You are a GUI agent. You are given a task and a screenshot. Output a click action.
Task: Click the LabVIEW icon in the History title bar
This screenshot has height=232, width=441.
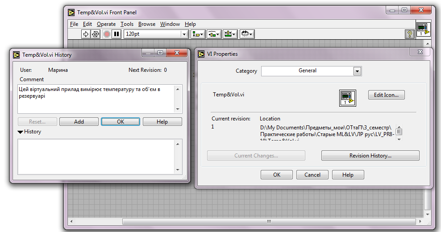click(x=17, y=55)
